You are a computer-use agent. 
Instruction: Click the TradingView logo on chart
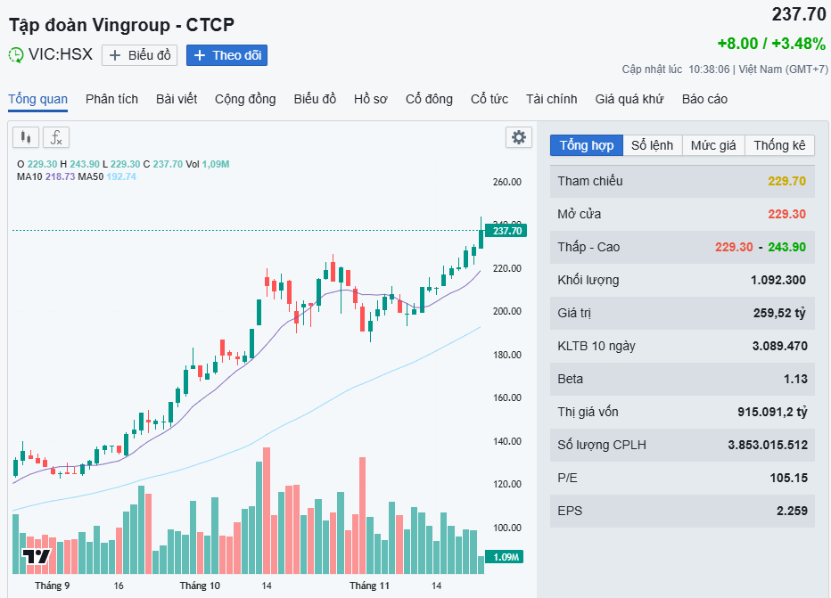(37, 557)
